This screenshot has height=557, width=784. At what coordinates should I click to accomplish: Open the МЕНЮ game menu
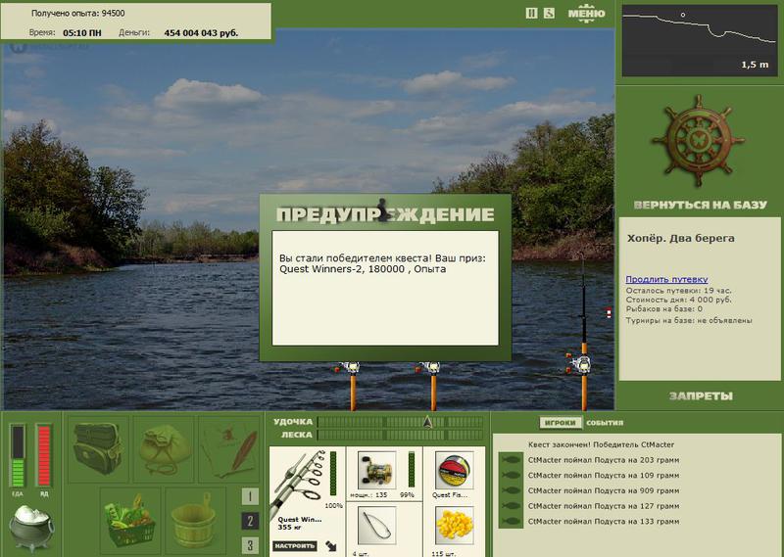tap(586, 14)
